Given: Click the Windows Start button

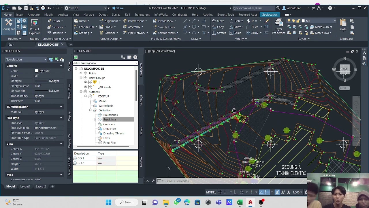Looking at the screenshot, I should (108, 202).
